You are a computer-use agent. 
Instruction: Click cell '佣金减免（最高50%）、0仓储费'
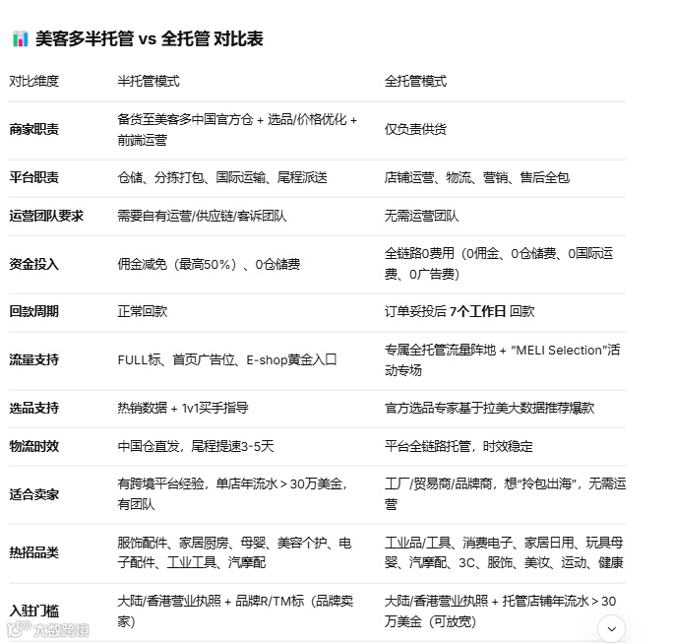(209, 264)
